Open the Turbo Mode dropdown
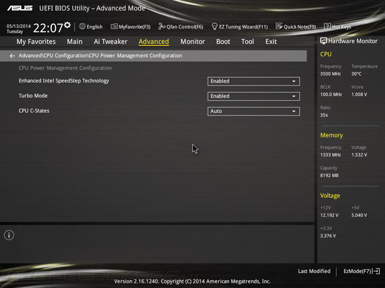This screenshot has height=288, width=385. coord(253,96)
